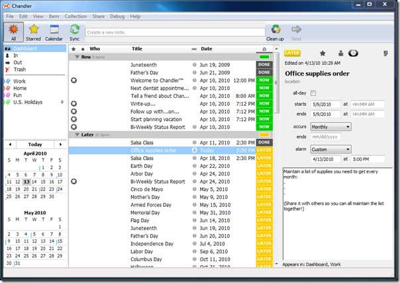This screenshot has width=400, height=283.
Task: Select the Dashboard collection
Action: (35, 48)
